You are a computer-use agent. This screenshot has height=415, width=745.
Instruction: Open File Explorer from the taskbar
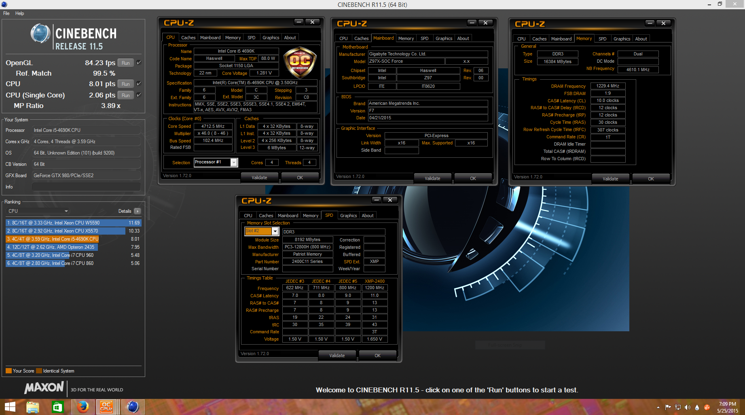coord(33,407)
